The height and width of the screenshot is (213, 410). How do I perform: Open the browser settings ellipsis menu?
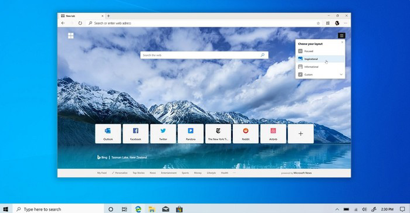click(345, 23)
